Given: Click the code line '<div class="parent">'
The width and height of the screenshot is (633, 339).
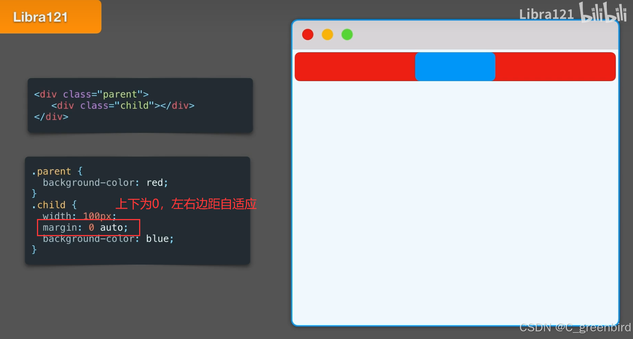Looking at the screenshot, I should pos(91,94).
